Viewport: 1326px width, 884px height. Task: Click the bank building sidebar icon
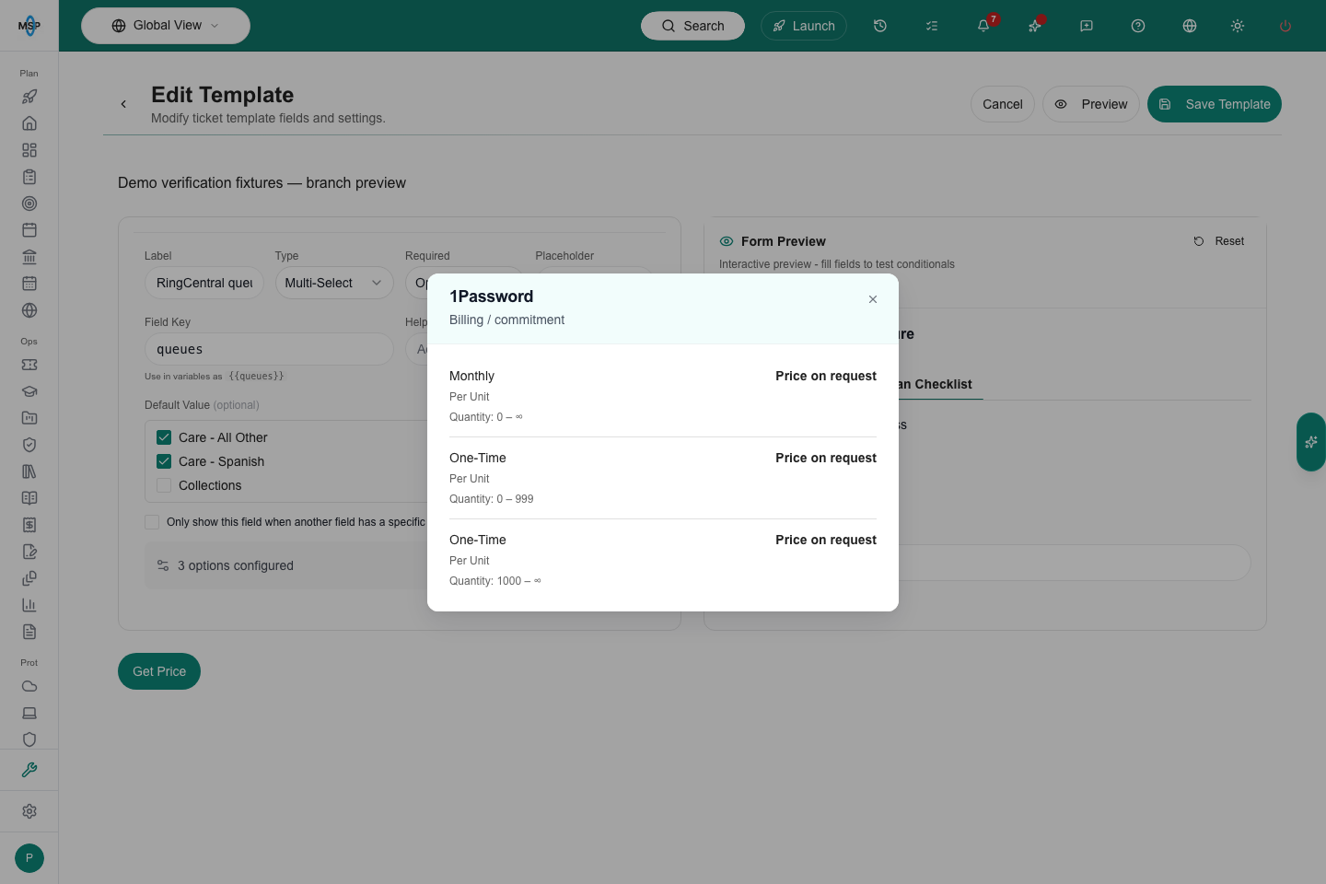[29, 257]
